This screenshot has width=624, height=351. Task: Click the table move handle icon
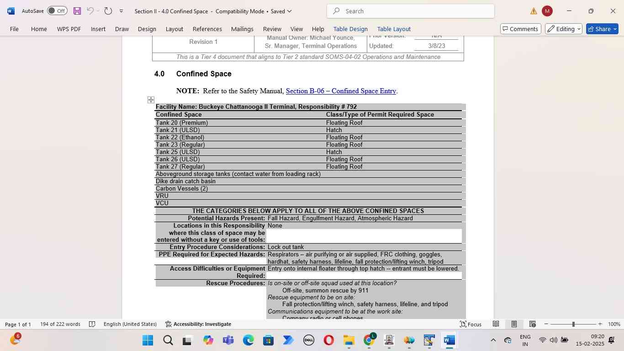tap(151, 100)
